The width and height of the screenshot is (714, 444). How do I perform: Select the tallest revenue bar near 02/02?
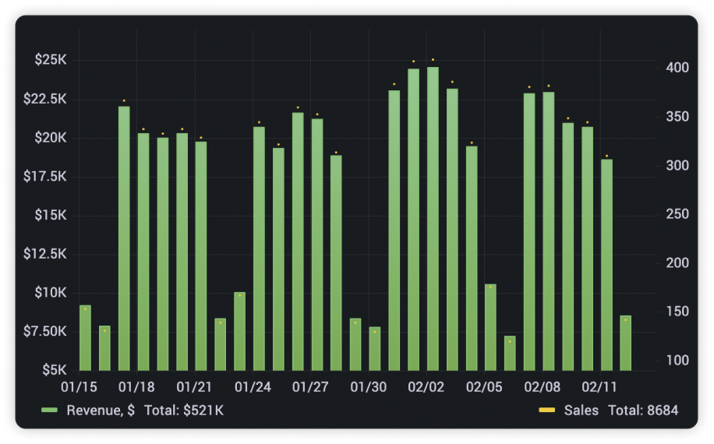pyautogui.click(x=433, y=218)
